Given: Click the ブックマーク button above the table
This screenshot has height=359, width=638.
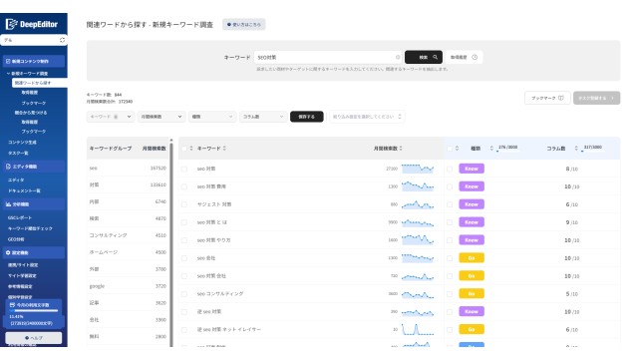Looking at the screenshot, I should coord(547,98).
